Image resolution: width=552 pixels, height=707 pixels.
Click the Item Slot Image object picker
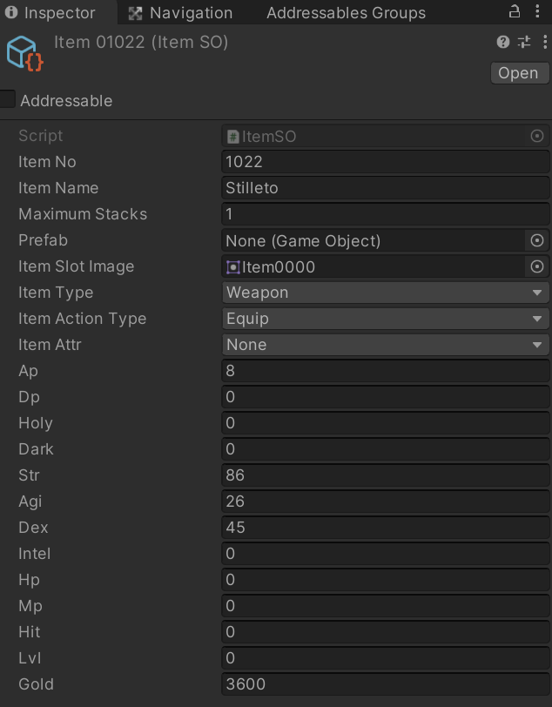[x=537, y=266]
